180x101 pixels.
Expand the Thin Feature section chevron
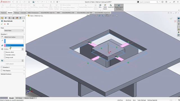click(24, 70)
